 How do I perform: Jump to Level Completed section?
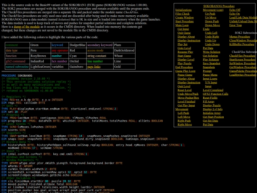click(x=213, y=90)
